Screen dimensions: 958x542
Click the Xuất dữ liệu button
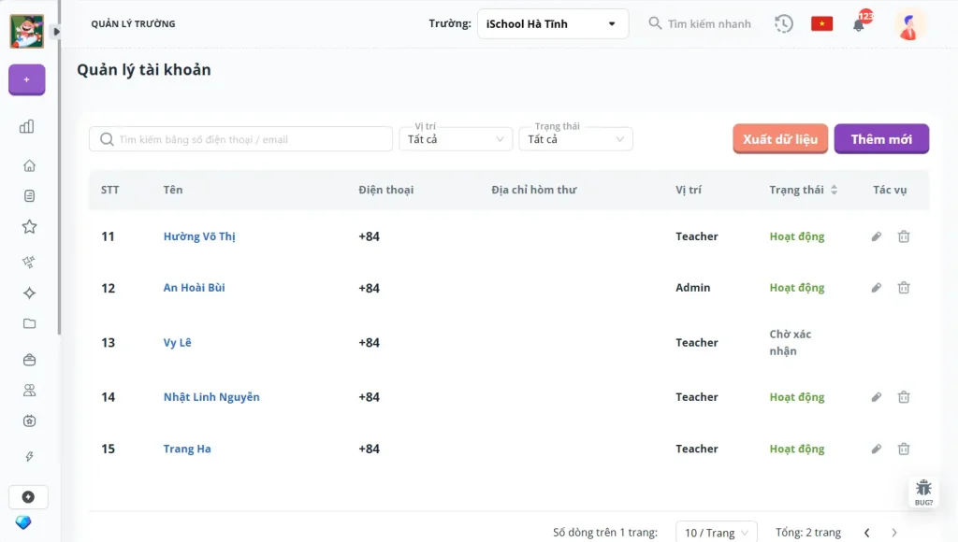pyautogui.click(x=780, y=139)
